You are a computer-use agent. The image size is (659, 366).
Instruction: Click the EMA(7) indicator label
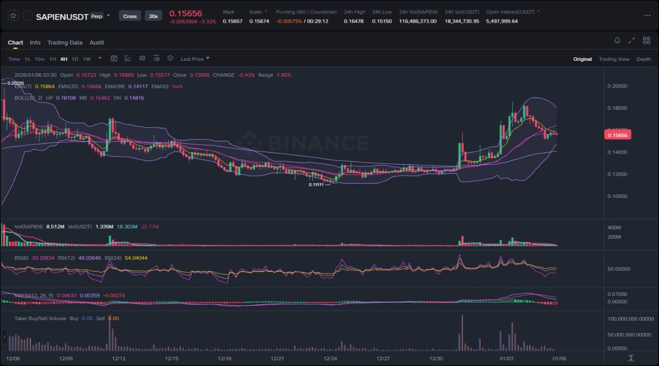(24, 87)
